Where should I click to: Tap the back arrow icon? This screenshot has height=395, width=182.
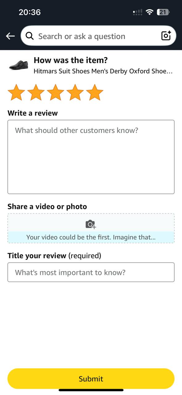[x=10, y=36]
